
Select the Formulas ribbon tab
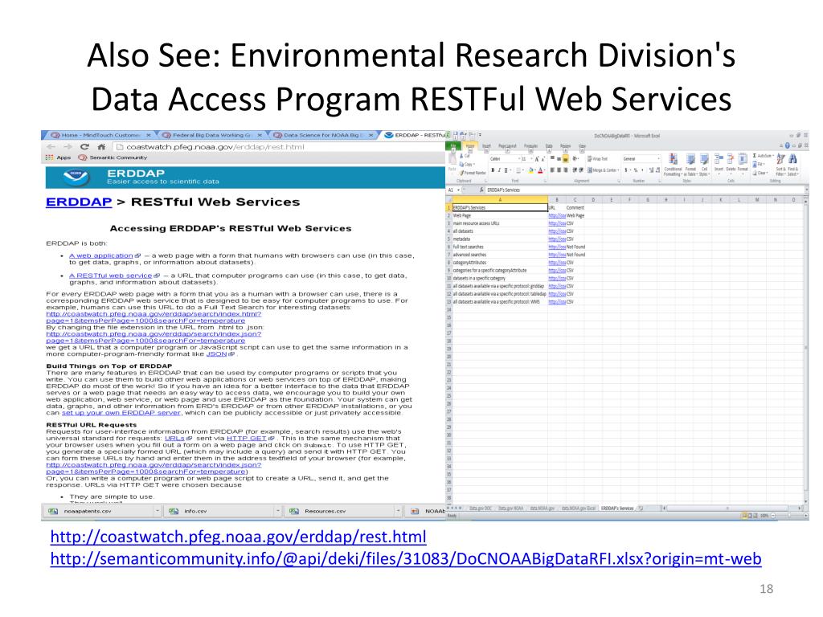point(530,146)
